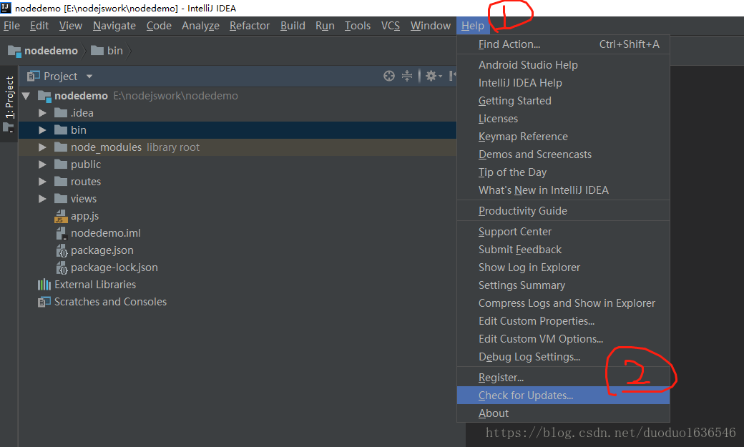744x447 pixels.
Task: Click the package-lock.json file icon
Action: (x=62, y=267)
